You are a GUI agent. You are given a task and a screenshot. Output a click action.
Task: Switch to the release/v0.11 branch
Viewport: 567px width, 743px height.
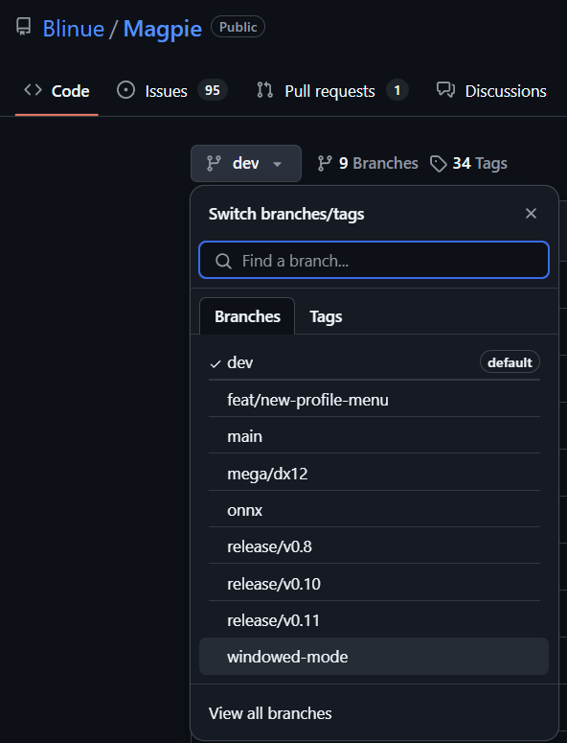click(374, 619)
